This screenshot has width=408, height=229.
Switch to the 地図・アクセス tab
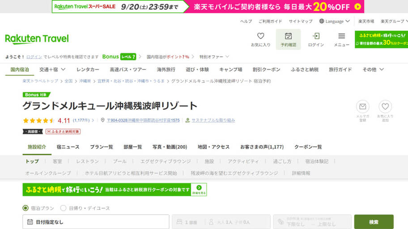coord(214,147)
